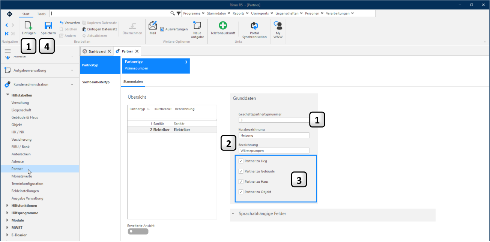This screenshot has width=490, height=242.
Task: Click the filter funnel icon
Action: (x=179, y=13)
